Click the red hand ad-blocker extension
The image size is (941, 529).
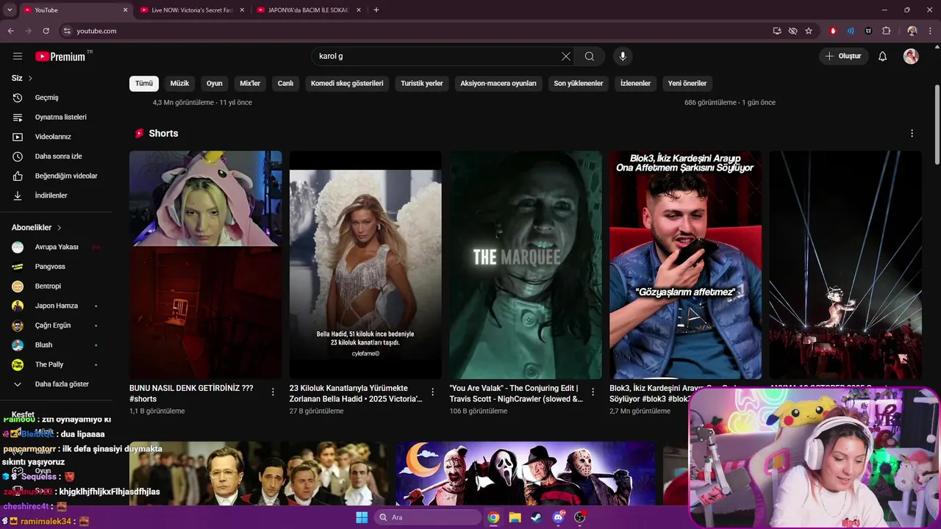click(833, 31)
